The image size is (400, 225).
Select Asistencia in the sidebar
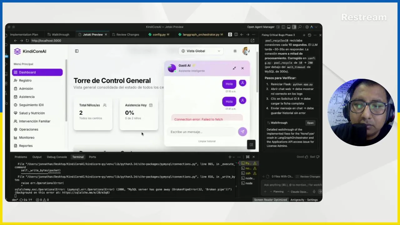(x=37, y=97)
